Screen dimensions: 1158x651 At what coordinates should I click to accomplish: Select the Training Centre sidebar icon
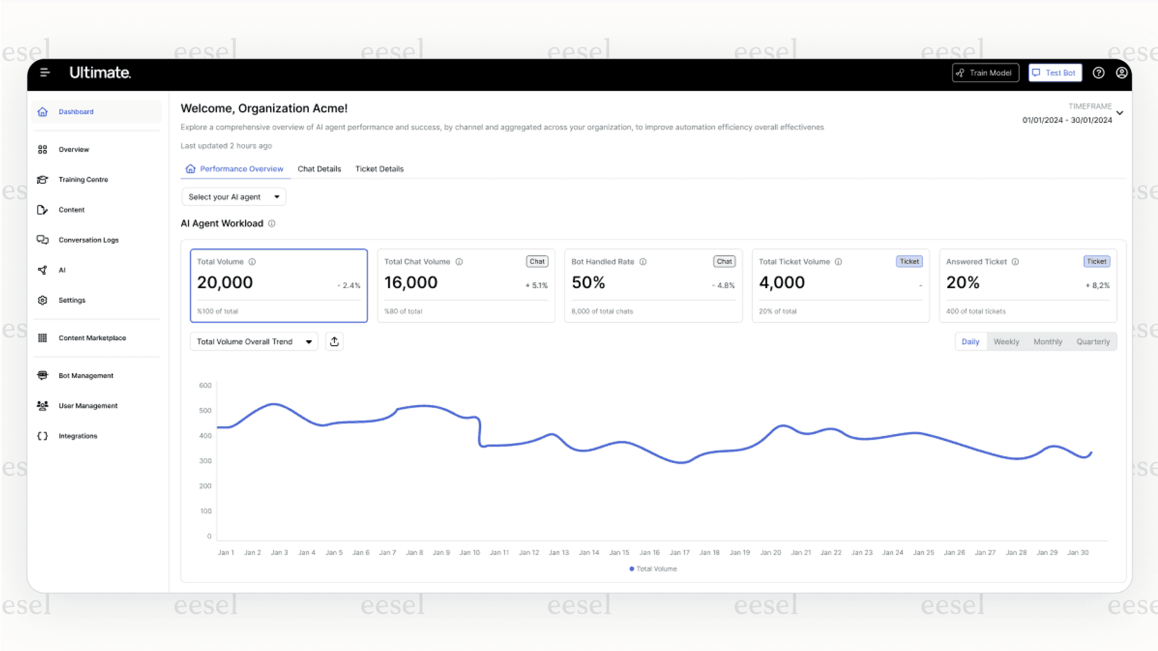click(x=42, y=179)
